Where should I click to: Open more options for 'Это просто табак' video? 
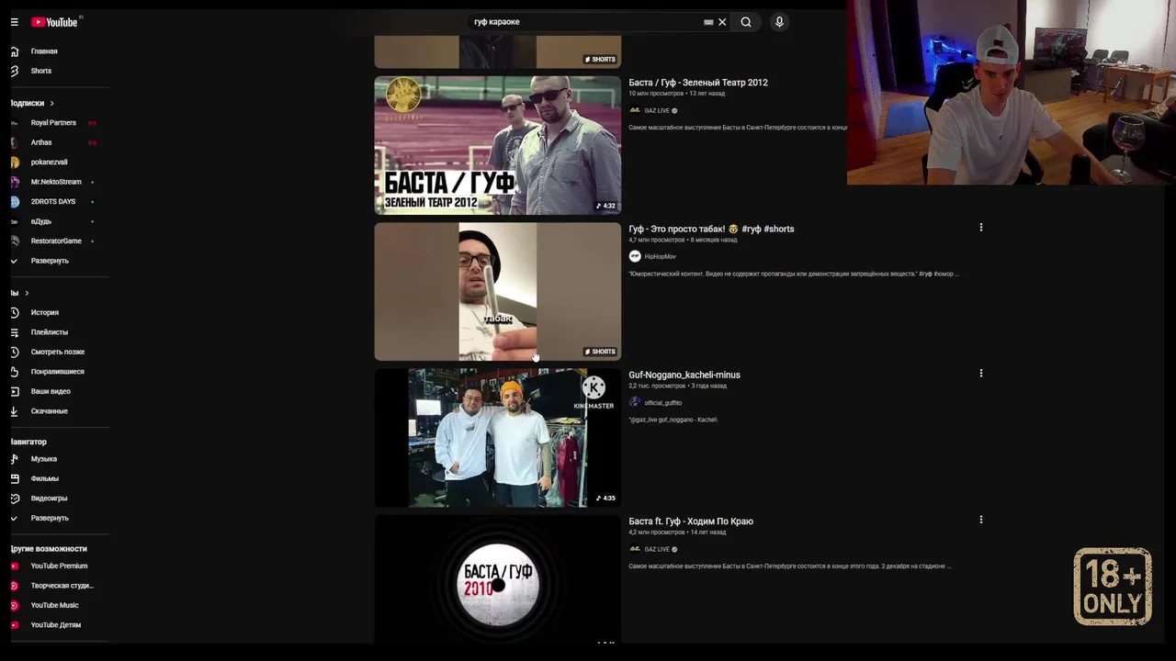pyautogui.click(x=980, y=228)
